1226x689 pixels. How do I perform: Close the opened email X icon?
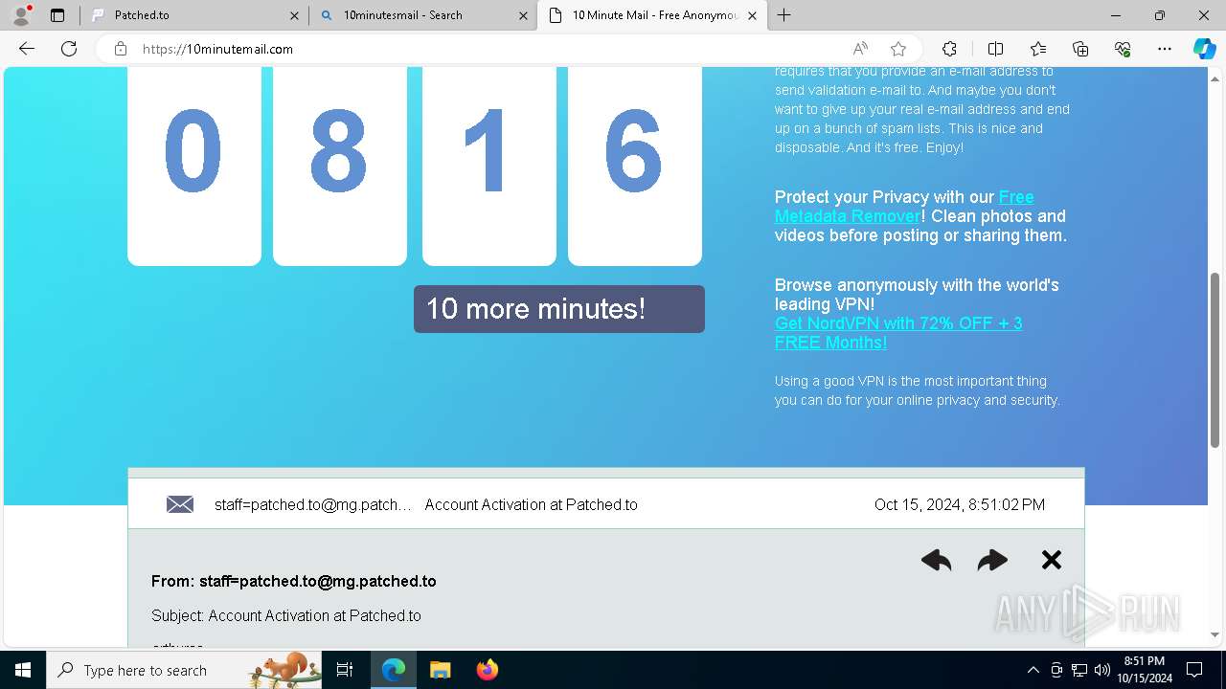click(x=1052, y=560)
